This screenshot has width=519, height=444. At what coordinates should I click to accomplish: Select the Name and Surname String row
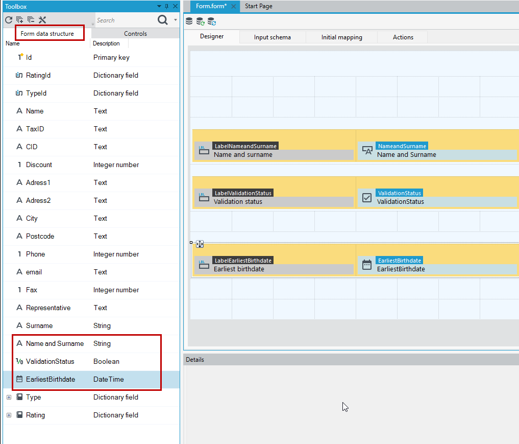coord(91,344)
